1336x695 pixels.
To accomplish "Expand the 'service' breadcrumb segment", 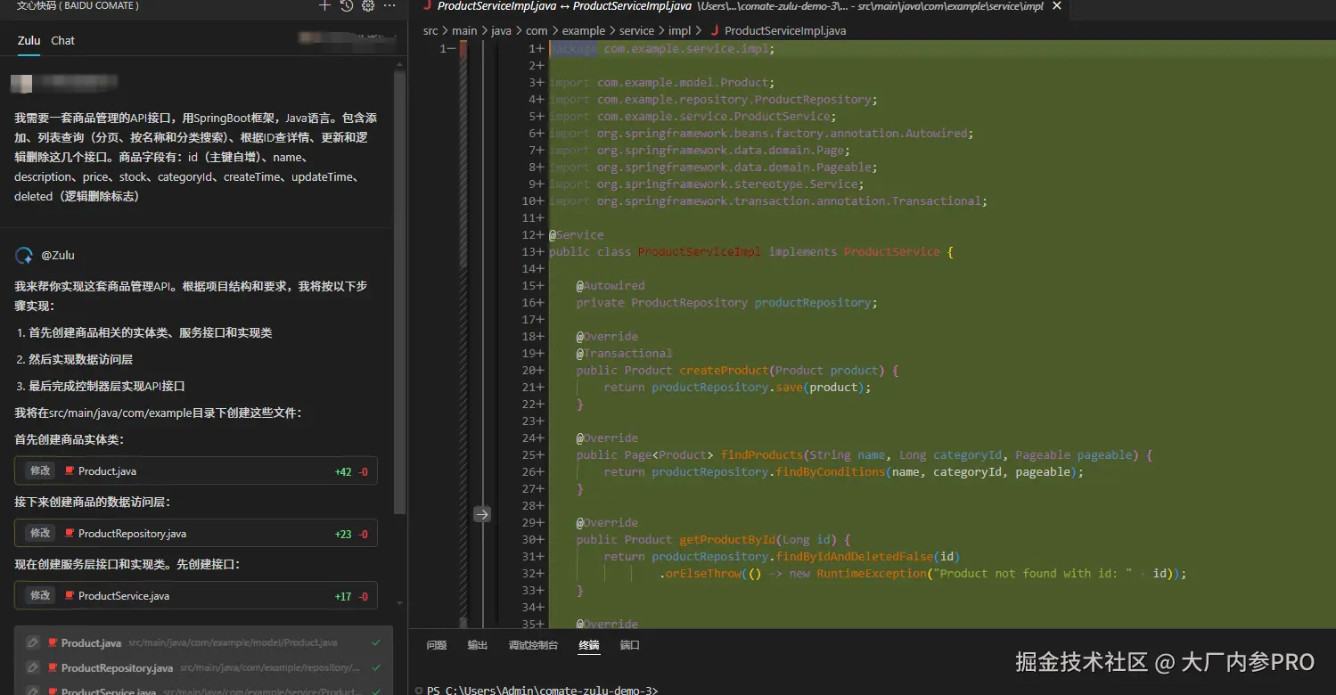I will (636, 30).
